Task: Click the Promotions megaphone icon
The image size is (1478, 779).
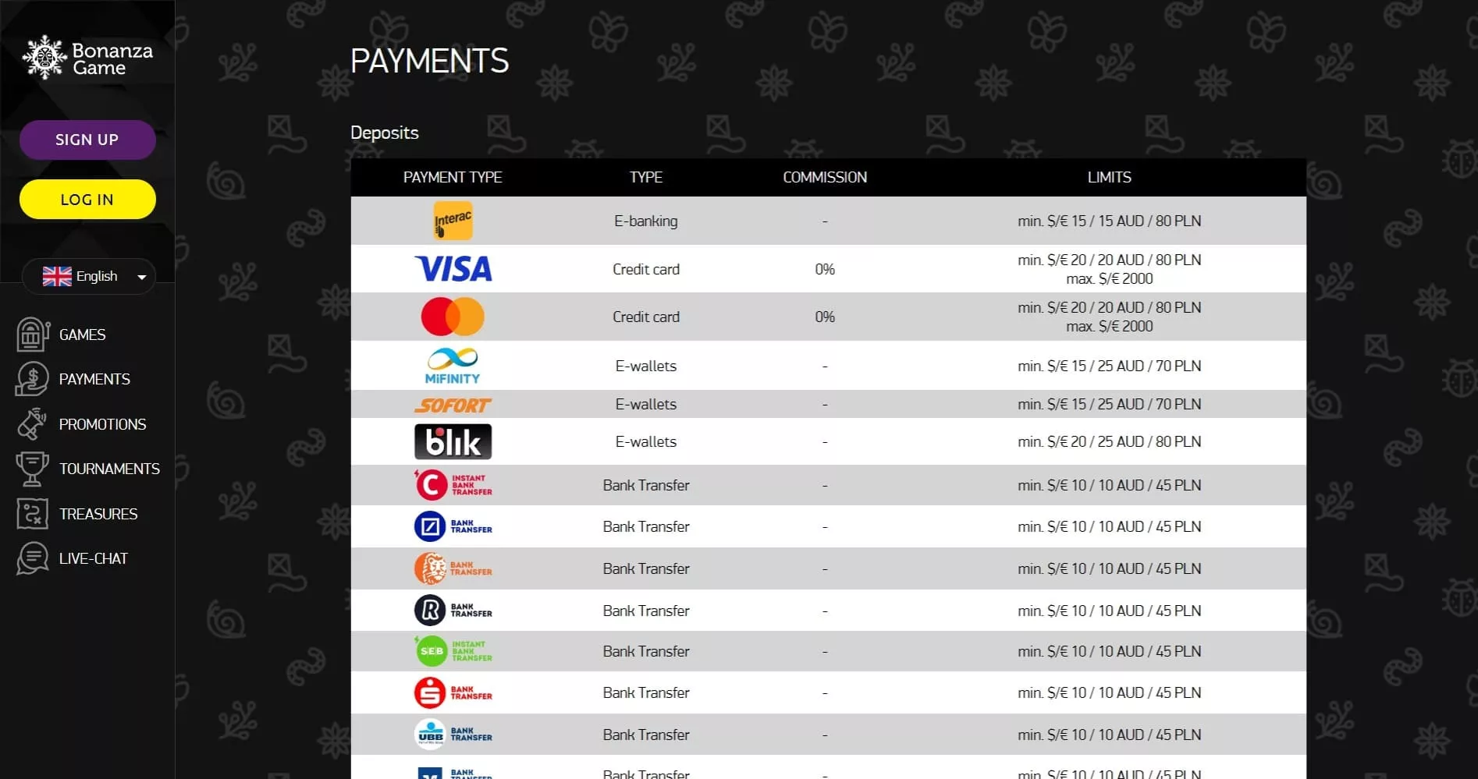Action: [x=32, y=424]
